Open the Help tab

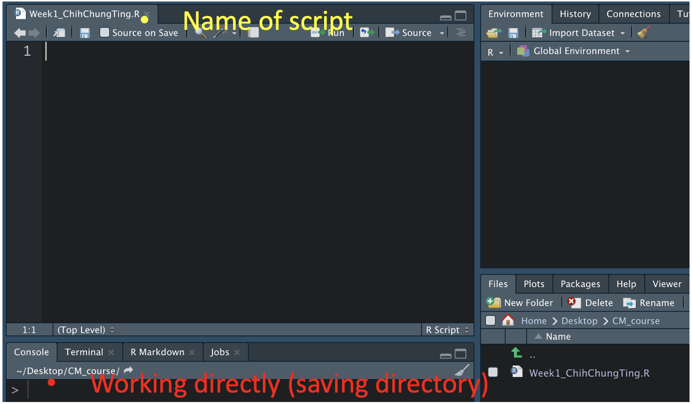tap(626, 284)
